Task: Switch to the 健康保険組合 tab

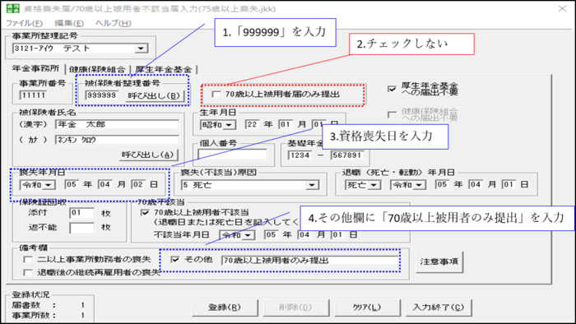Action: coord(97,69)
